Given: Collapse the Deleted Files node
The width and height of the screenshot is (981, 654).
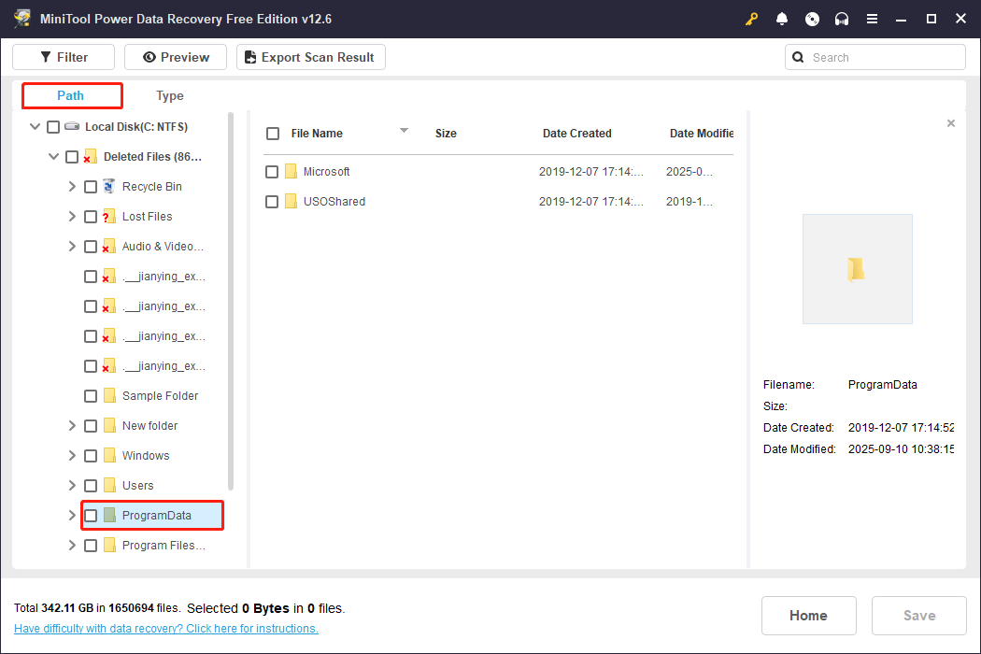Looking at the screenshot, I should coord(53,157).
